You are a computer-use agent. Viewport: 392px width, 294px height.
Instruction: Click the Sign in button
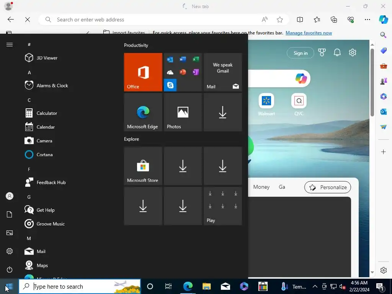tap(300, 53)
